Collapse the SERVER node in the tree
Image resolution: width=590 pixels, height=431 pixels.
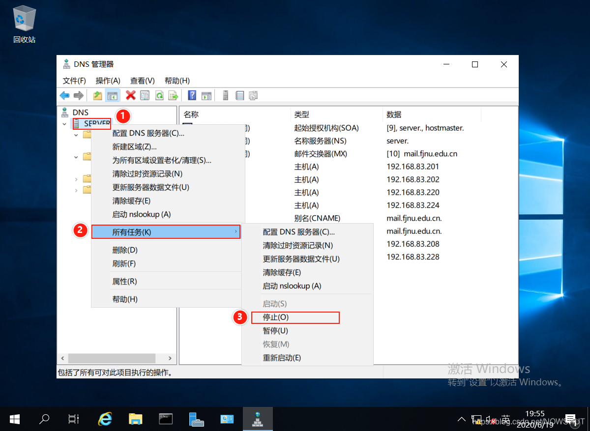coord(64,124)
